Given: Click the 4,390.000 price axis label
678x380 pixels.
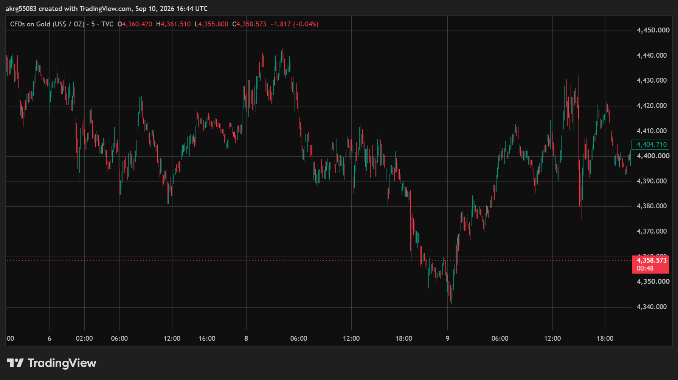Looking at the screenshot, I should (x=652, y=181).
